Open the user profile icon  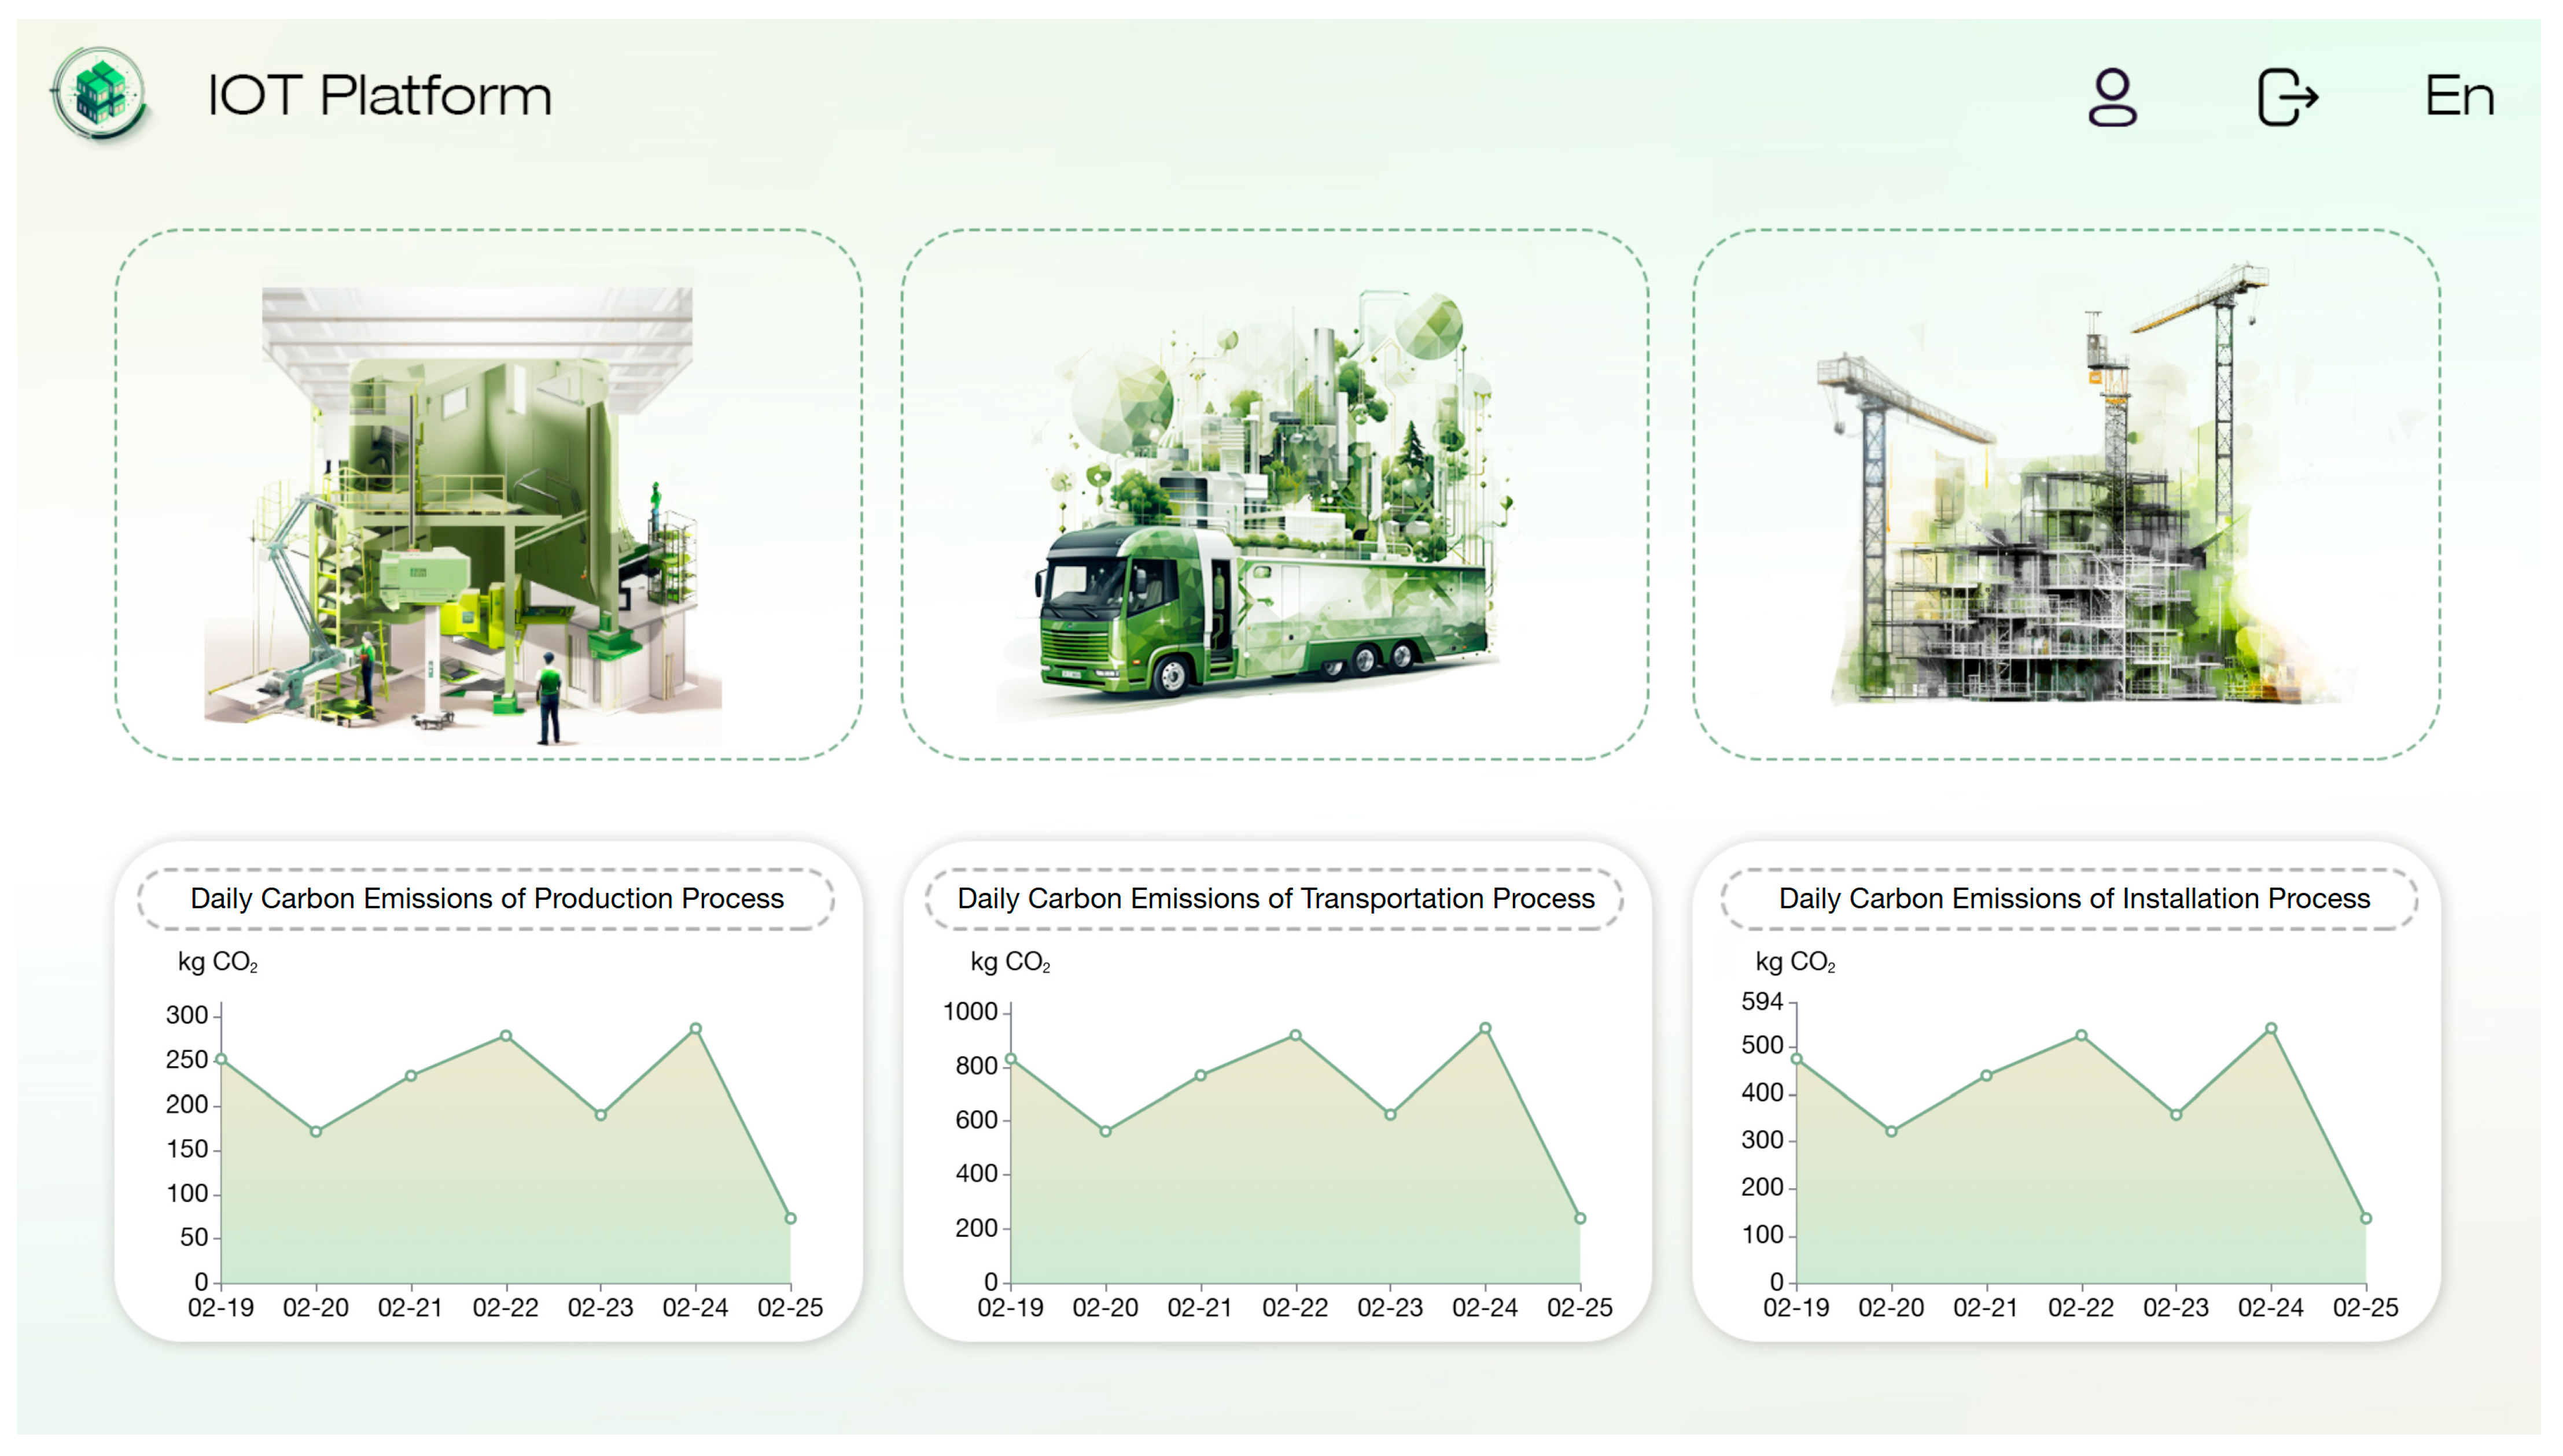point(2112,97)
